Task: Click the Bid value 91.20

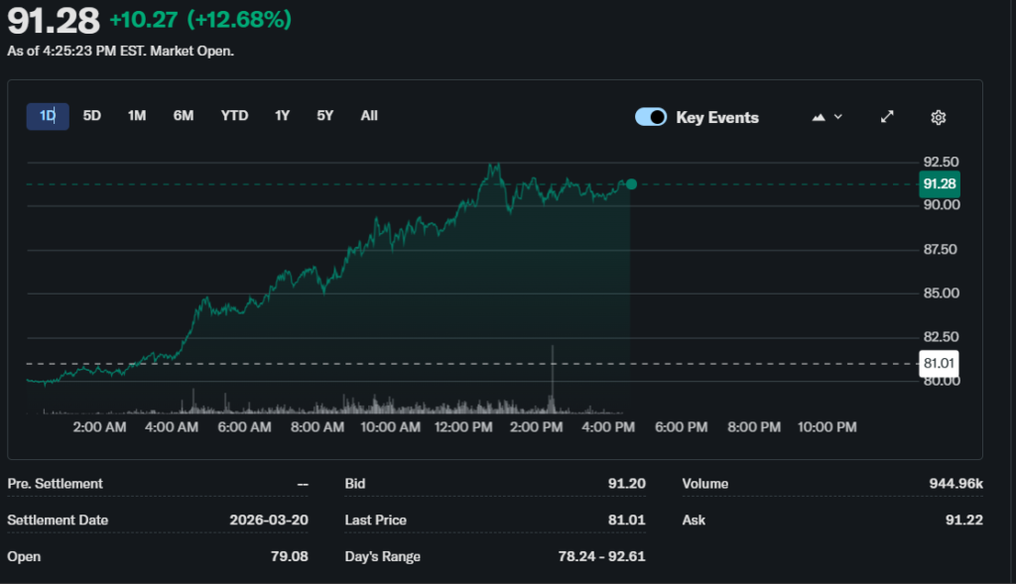Action: click(626, 484)
